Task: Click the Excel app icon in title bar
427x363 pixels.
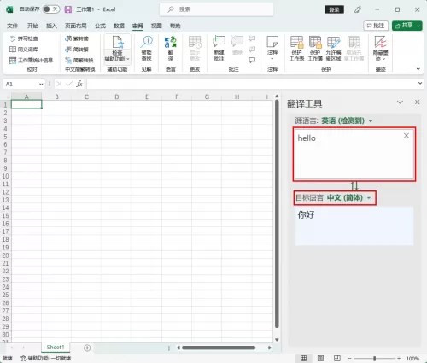Action: (x=9, y=9)
